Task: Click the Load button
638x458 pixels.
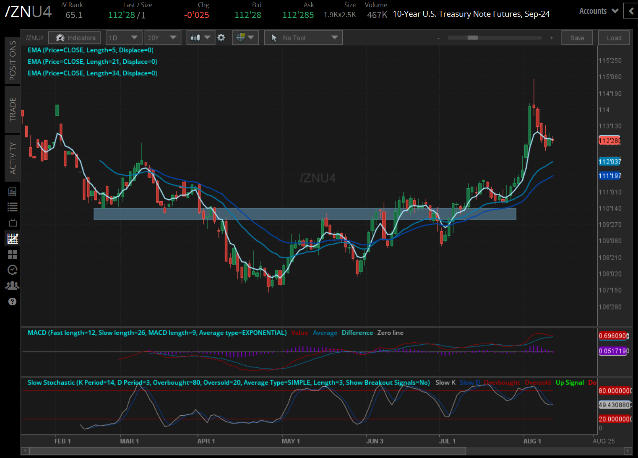Action: coord(614,37)
